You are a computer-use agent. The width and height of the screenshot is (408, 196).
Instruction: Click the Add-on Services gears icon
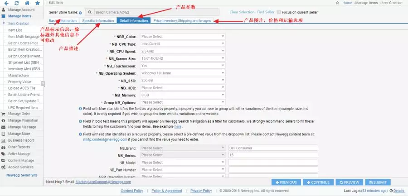tap(3, 167)
